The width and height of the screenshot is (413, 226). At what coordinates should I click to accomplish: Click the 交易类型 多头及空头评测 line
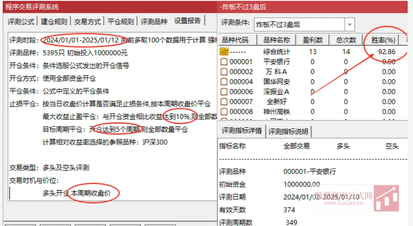click(x=49, y=167)
